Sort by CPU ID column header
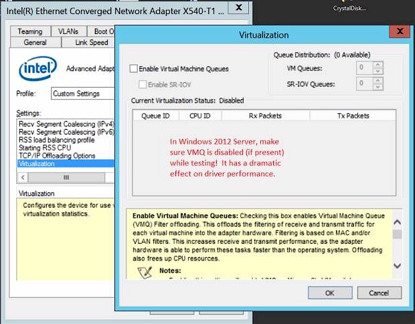Viewport: 415px width, 324px height. click(x=200, y=116)
